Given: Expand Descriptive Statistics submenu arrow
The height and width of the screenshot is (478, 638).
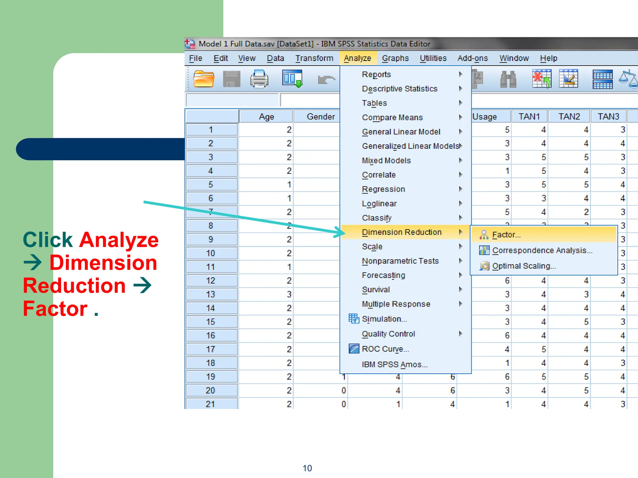Looking at the screenshot, I should 460,88.
